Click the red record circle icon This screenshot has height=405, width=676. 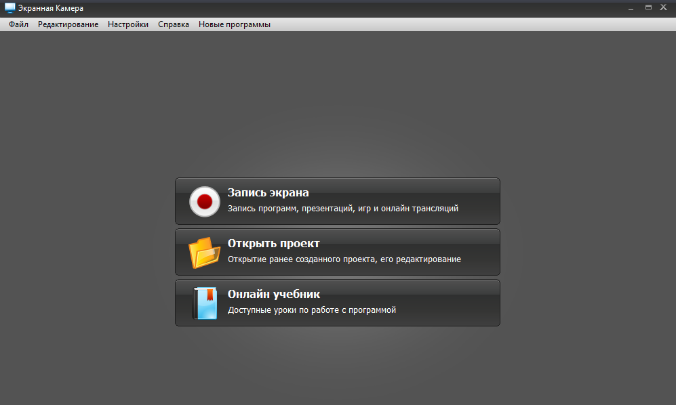pos(204,201)
